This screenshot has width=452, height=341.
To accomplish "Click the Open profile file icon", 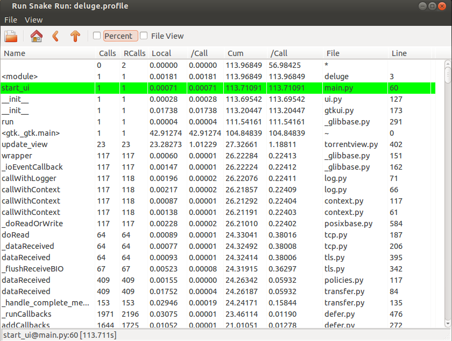I will 11,36.
